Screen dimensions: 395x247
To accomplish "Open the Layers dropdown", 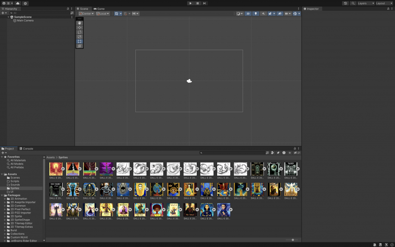I will 366,3.
